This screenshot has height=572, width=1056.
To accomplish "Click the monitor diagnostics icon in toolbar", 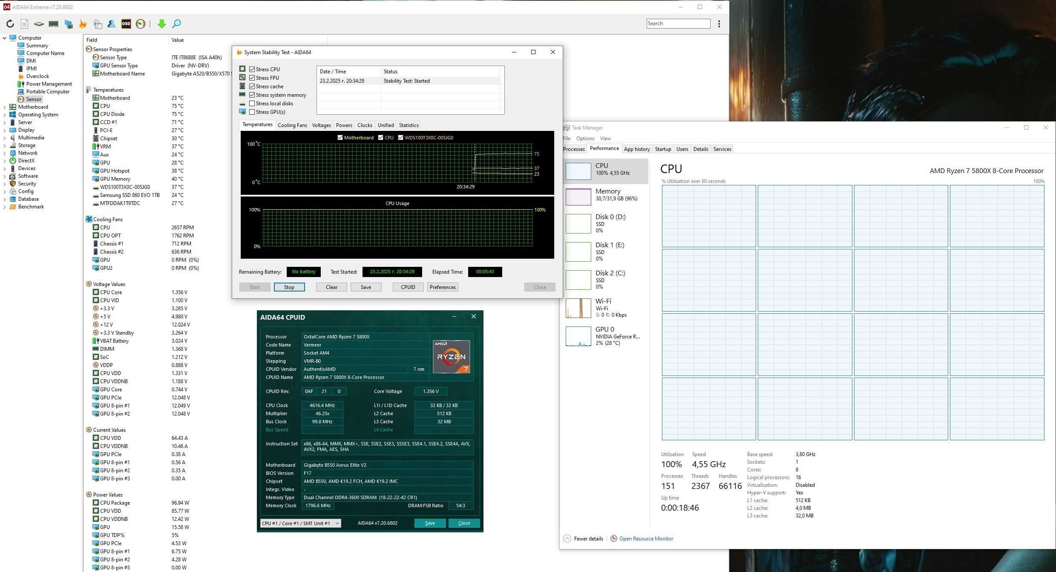I will pyautogui.click(x=68, y=24).
